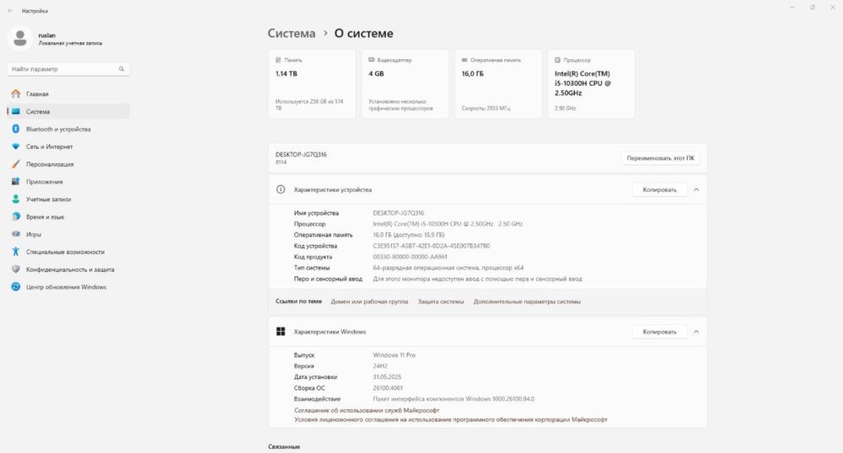Click the Главная home icon in sidebar

[x=15, y=94]
